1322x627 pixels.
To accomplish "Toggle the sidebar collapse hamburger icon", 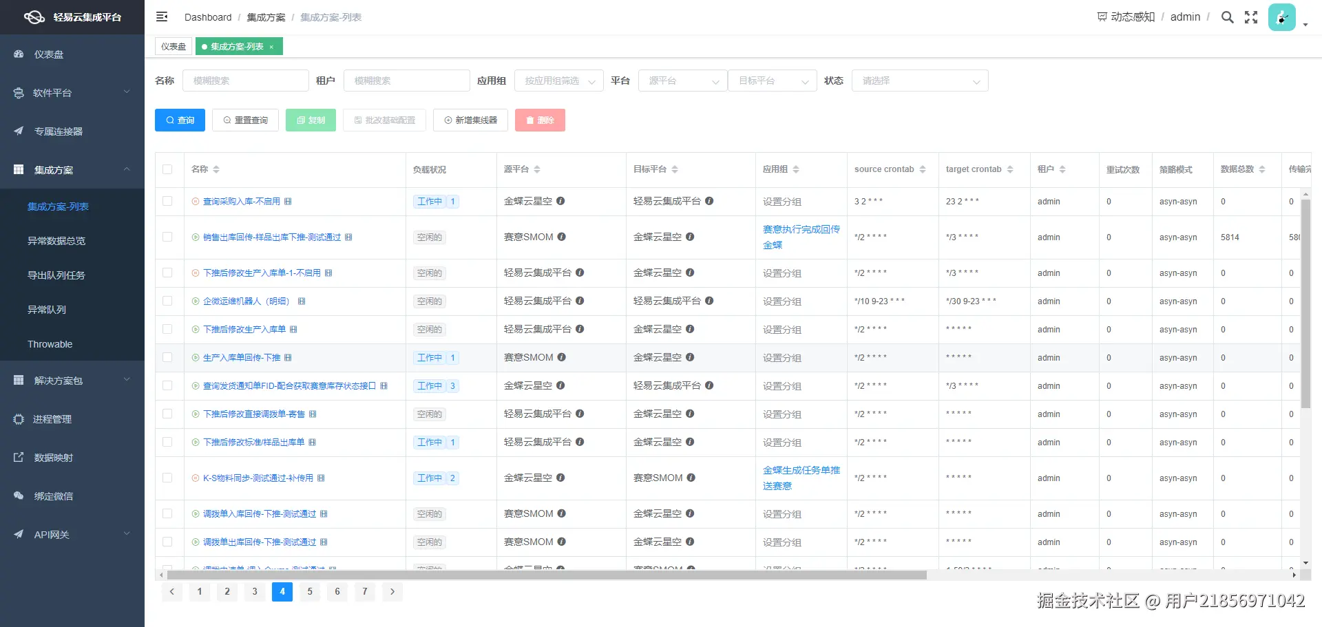I will coord(162,17).
